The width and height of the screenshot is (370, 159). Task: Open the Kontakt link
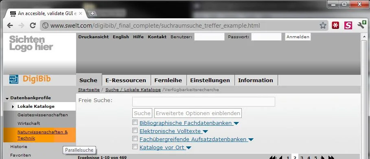coord(157,37)
